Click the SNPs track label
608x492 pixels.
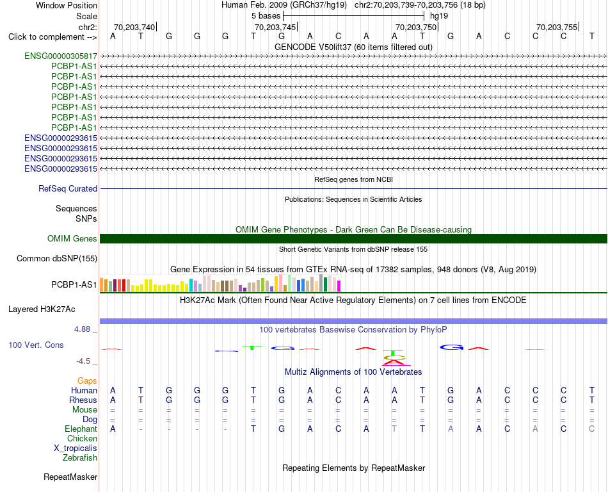[86, 219]
